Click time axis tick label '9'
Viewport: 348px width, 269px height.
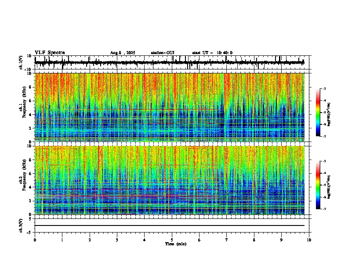(x=281, y=240)
